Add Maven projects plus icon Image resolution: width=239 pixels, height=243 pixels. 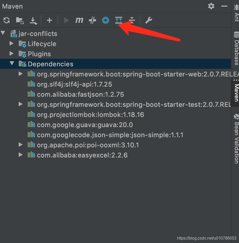pyautogui.click(x=50, y=20)
